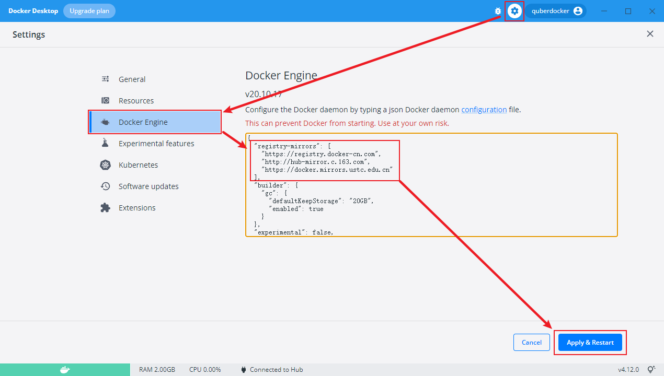Open the Kubernetes settings section

pos(138,165)
